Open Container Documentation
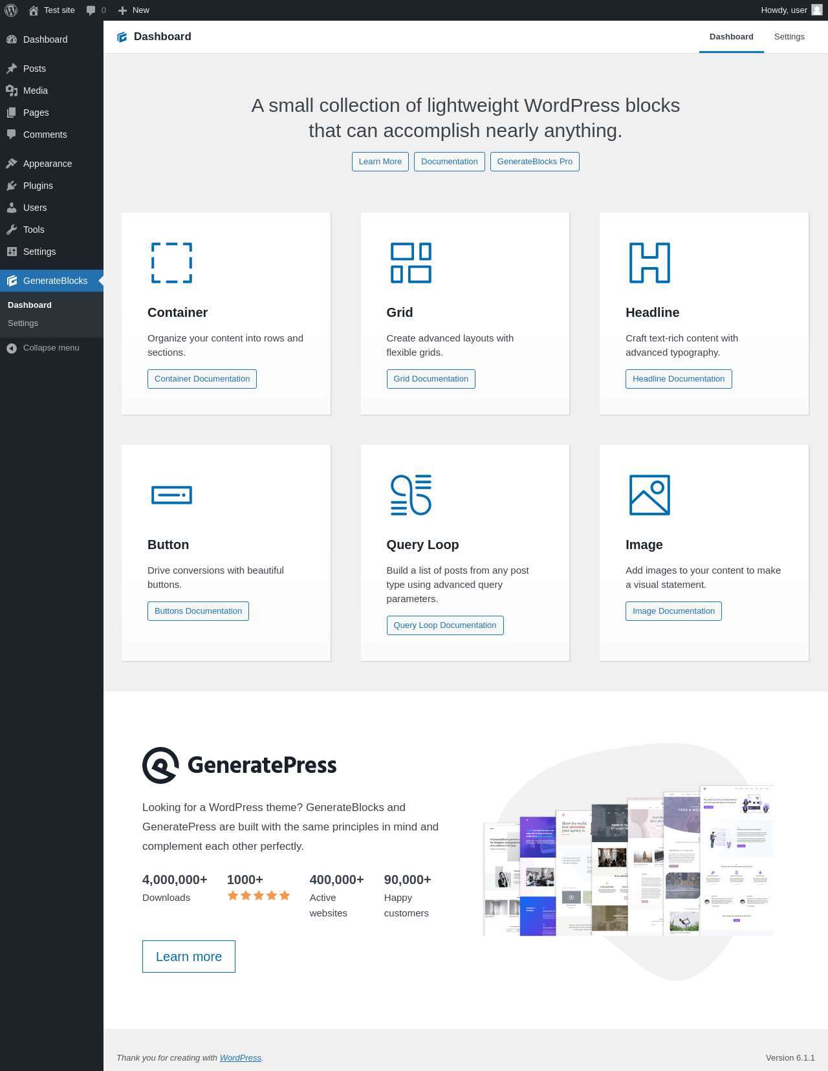 click(202, 379)
